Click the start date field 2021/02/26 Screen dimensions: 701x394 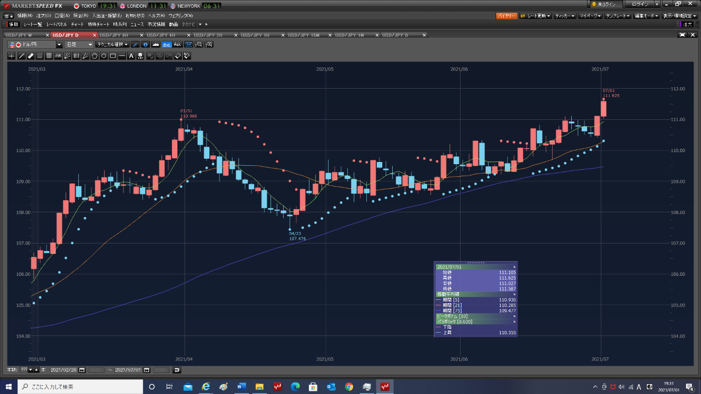[x=64, y=370]
